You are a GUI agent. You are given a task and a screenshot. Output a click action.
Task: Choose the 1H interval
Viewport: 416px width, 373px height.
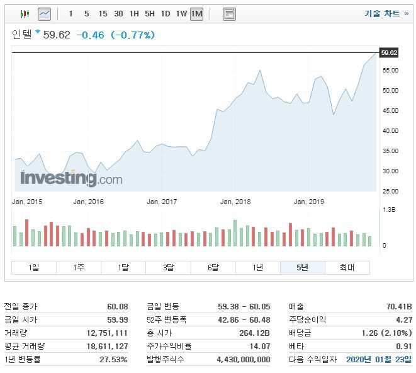pyautogui.click(x=134, y=14)
